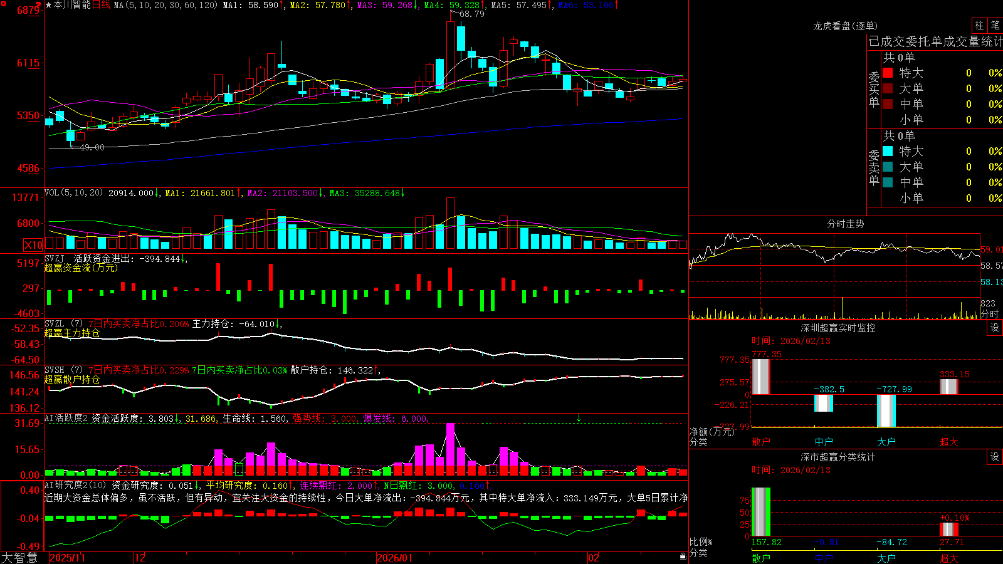1003x564 pixels.
Task: Click 小单 row under 委卖单
Action: [942, 198]
